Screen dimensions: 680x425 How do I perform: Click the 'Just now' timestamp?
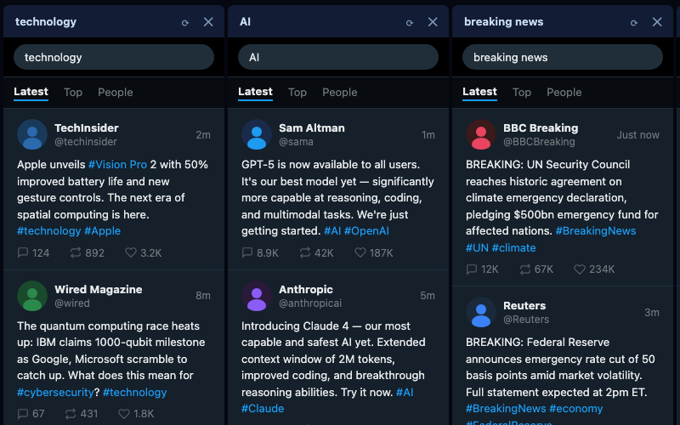(638, 135)
